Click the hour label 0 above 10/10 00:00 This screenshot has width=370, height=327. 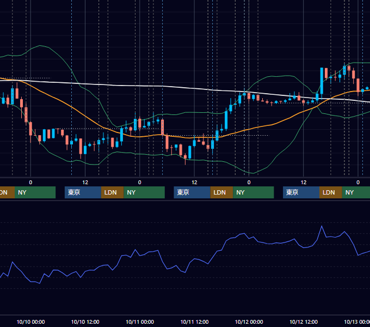click(x=30, y=183)
